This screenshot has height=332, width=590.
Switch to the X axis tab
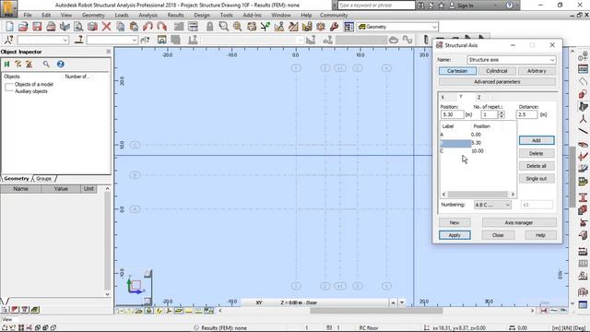click(443, 97)
